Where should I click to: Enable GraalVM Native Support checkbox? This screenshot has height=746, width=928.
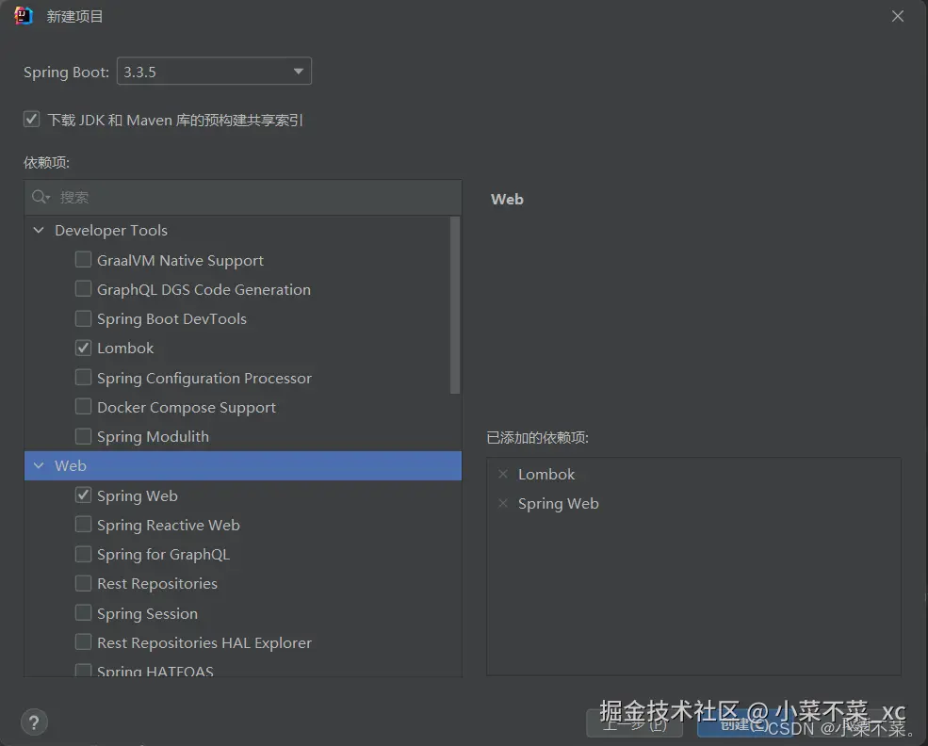[x=83, y=260]
